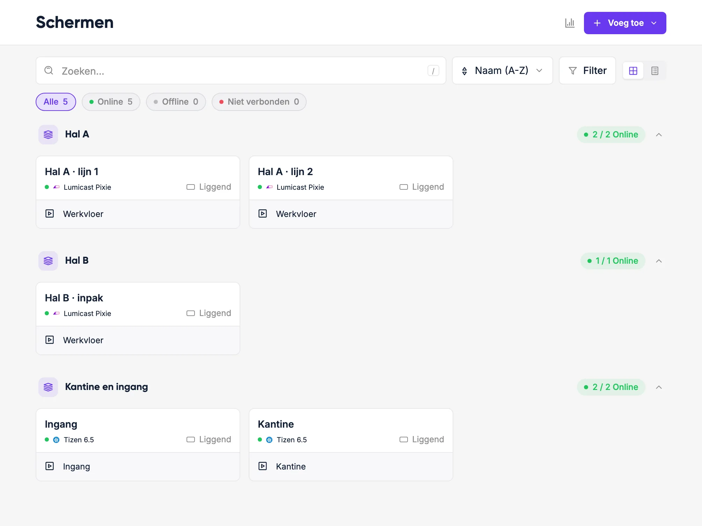Click the playlist icon on Hal A · lijn 1

[x=50, y=213]
